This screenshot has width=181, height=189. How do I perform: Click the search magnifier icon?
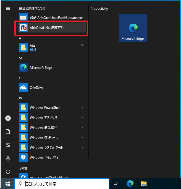[20, 184]
